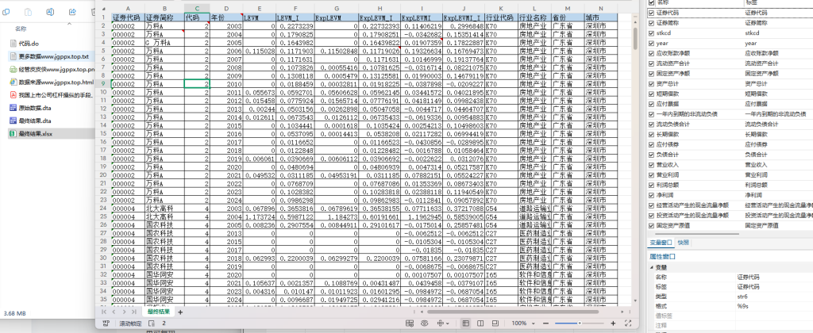Select the file 最终结果.dta
The width and height of the screenshot is (813, 333).
tap(31, 121)
